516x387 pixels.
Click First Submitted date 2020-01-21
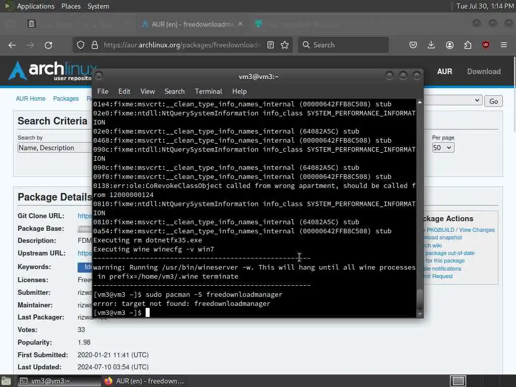tap(113, 355)
